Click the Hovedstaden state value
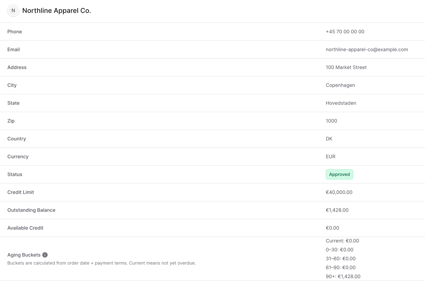 coord(341,103)
